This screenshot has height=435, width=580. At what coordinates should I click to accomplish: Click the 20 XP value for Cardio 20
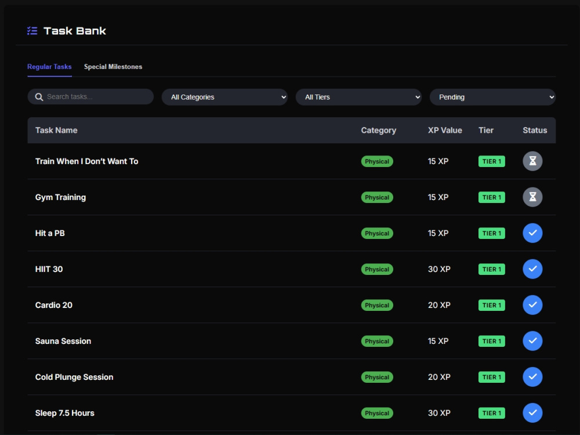[x=439, y=305]
